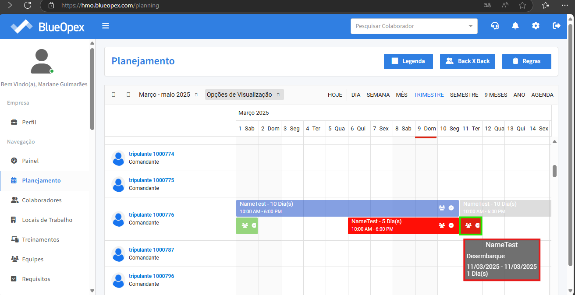Open tripulante 1000796 link

point(151,276)
